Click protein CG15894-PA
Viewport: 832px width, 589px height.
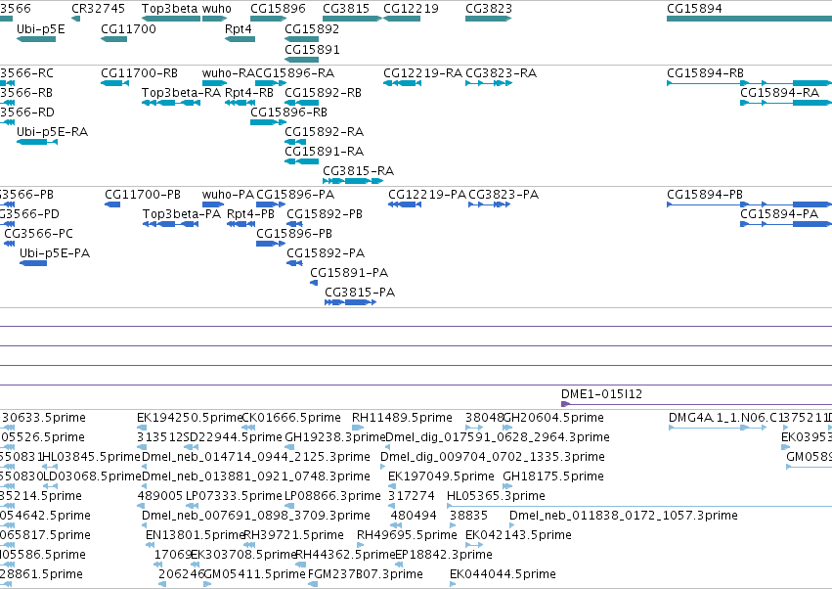tap(786, 224)
